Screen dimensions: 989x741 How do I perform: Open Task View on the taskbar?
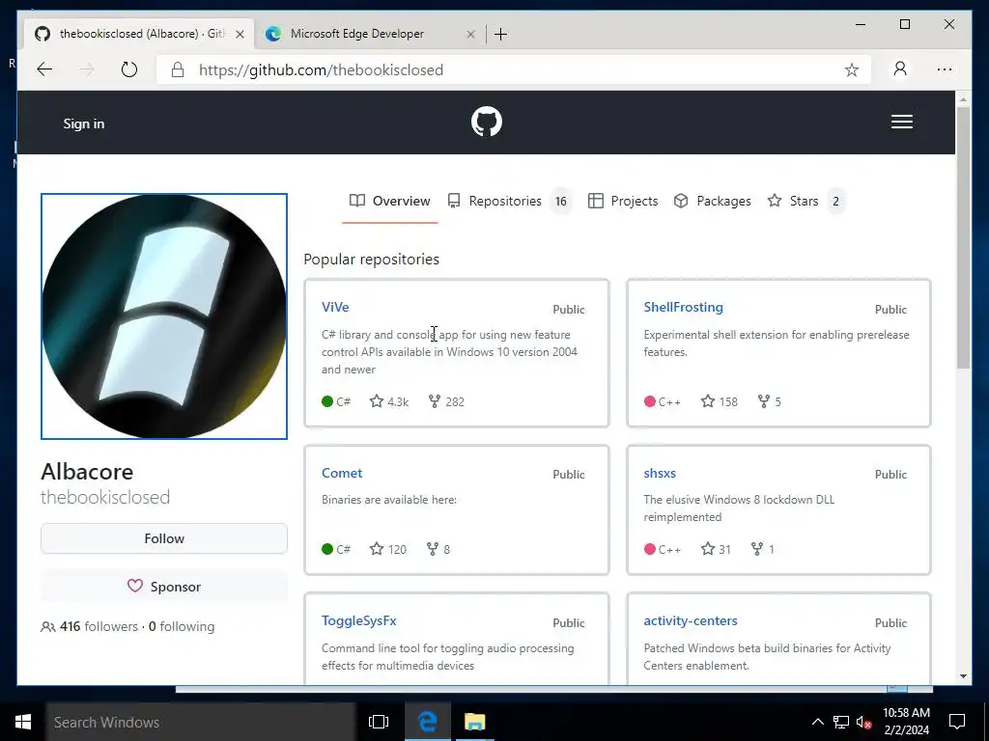click(379, 722)
